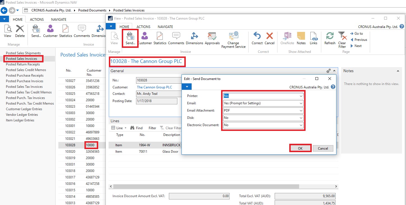Select Posted Sales Shipments in navigation pane
The height and width of the screenshot is (205, 406).
(x=23, y=53)
